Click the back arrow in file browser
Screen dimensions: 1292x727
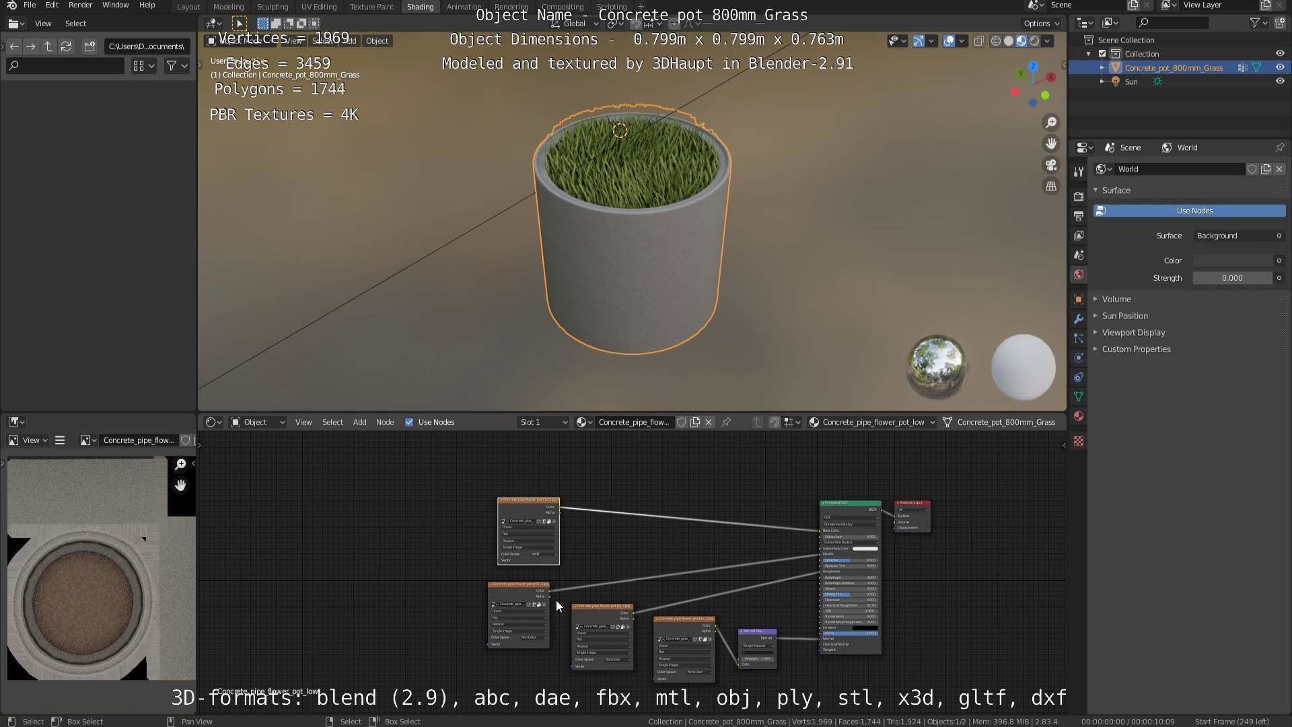click(14, 46)
